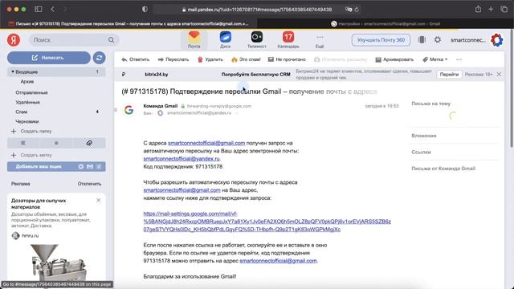Click Улучшить Почту 360 button
The height and width of the screenshot is (289, 514).
[381, 40]
